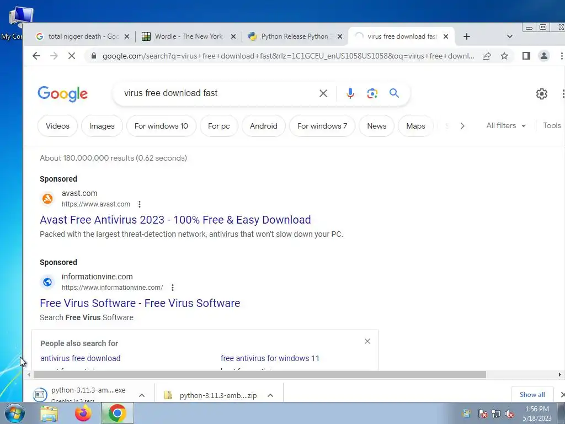Search by image using Google Lens icon
565x424 pixels.
pyautogui.click(x=372, y=93)
